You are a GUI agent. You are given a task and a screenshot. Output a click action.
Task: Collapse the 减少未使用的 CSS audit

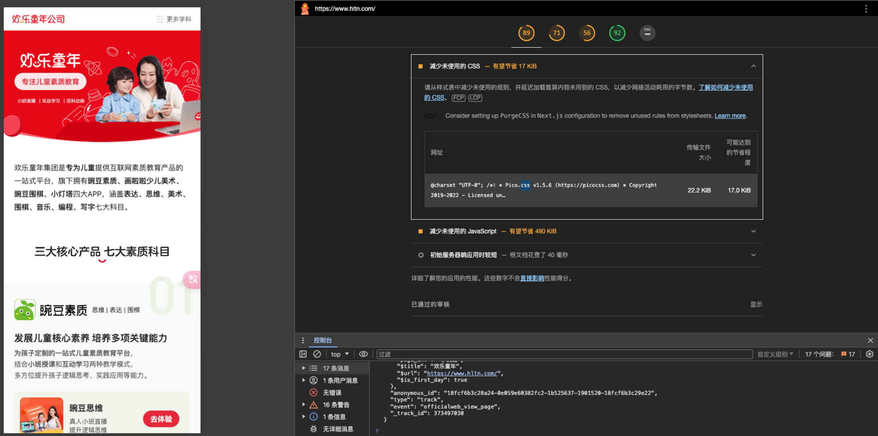[753, 66]
